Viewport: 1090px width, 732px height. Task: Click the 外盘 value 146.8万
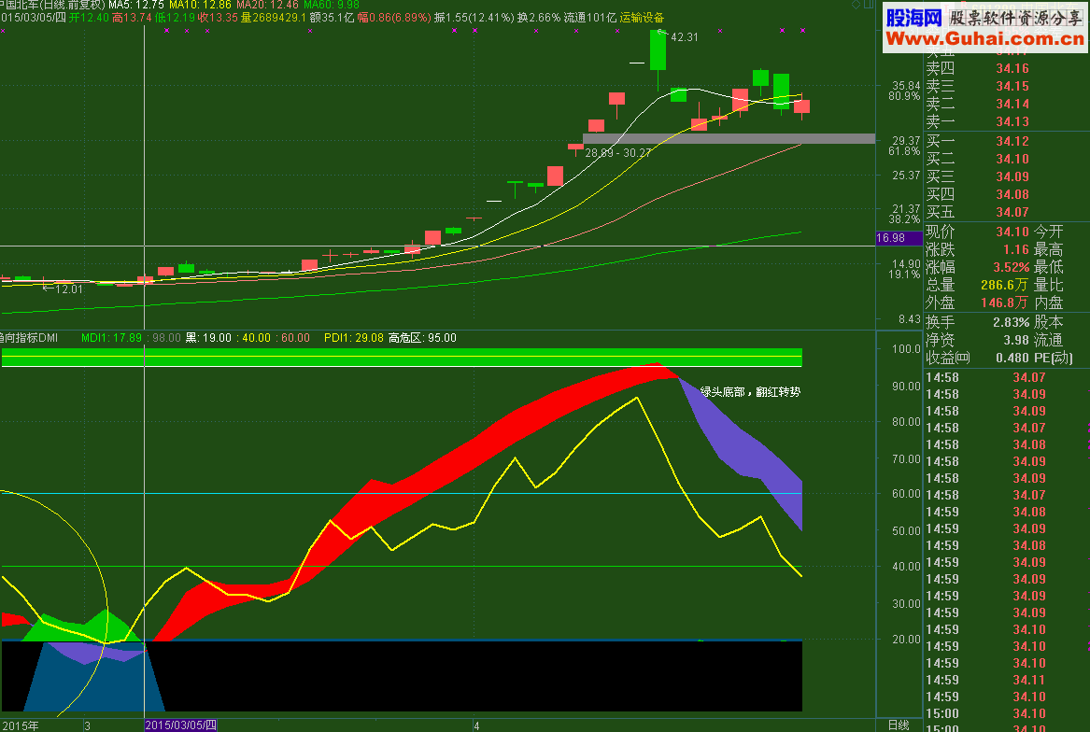pos(1004,303)
